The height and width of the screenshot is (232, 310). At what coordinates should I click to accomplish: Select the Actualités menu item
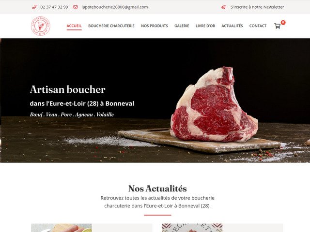point(232,26)
